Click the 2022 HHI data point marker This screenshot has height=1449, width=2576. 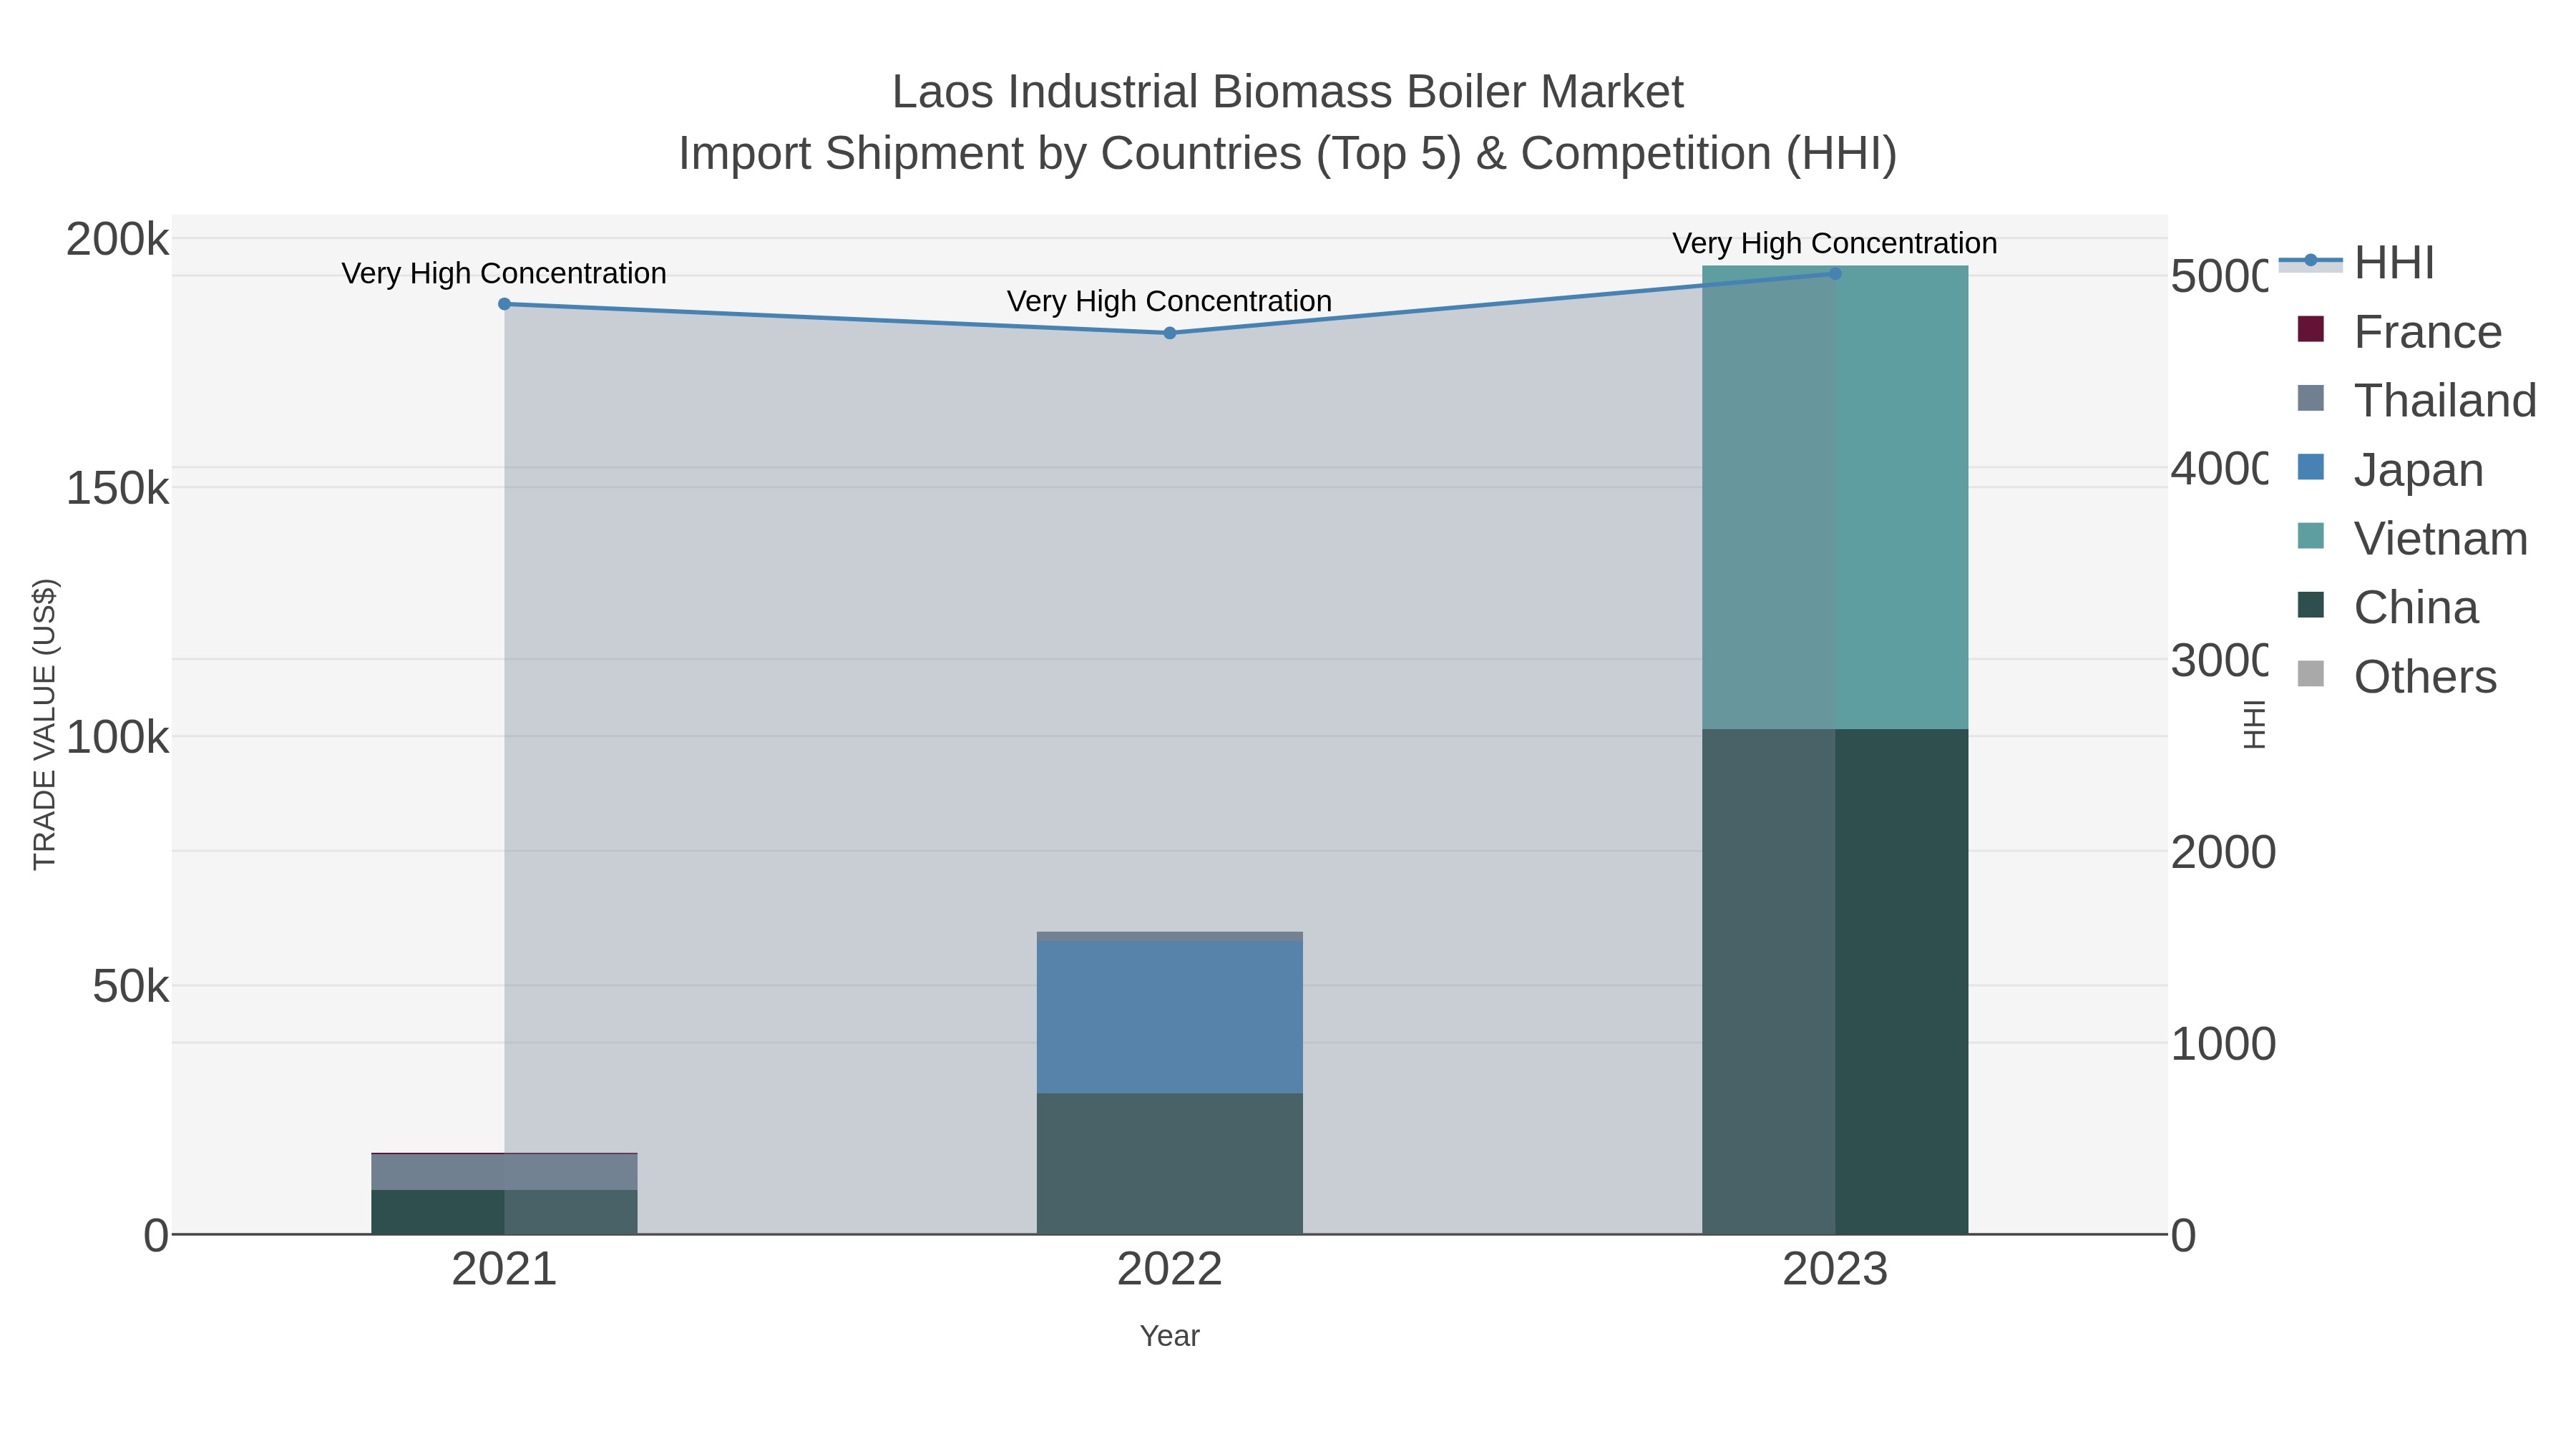point(1170,333)
